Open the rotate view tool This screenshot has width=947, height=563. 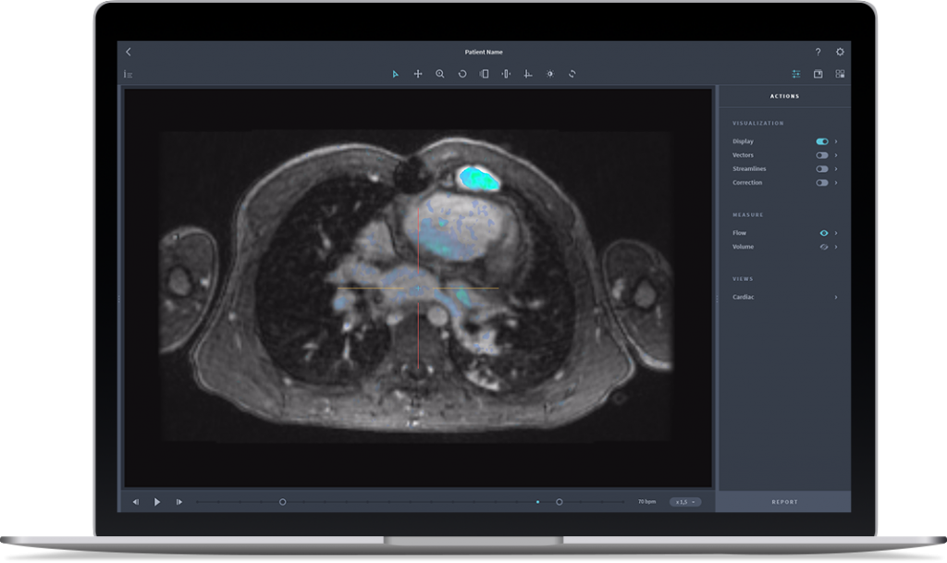pos(462,73)
